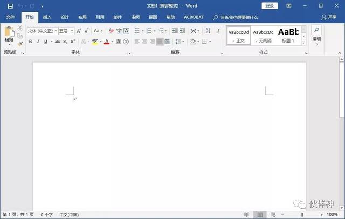Click the Decrease Font Size icon
Viewport: 345px width, 219px height.
click(86, 31)
